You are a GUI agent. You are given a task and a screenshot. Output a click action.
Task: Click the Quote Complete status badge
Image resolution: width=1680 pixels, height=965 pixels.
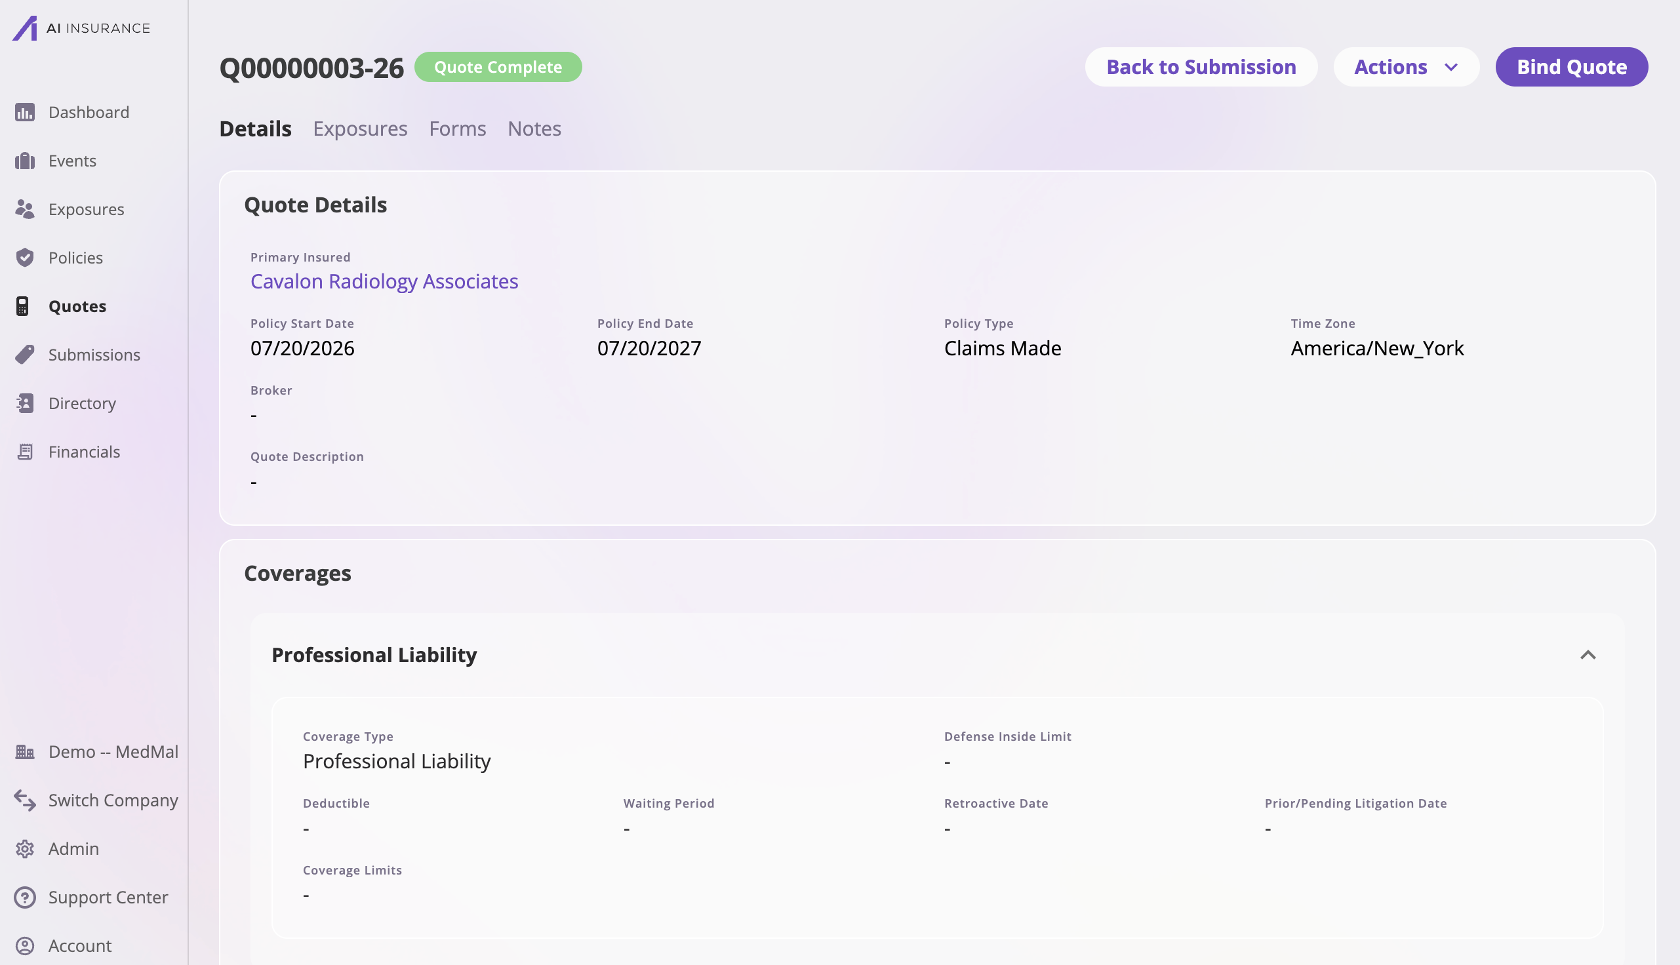pos(498,66)
